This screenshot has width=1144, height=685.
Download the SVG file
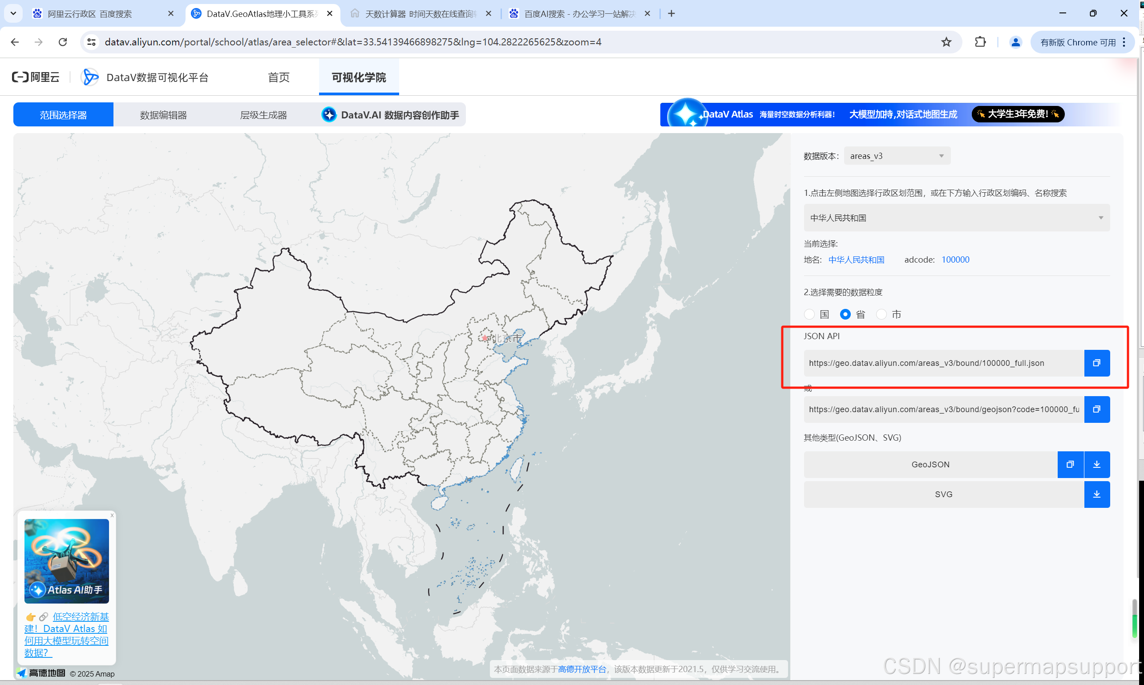(x=1096, y=494)
